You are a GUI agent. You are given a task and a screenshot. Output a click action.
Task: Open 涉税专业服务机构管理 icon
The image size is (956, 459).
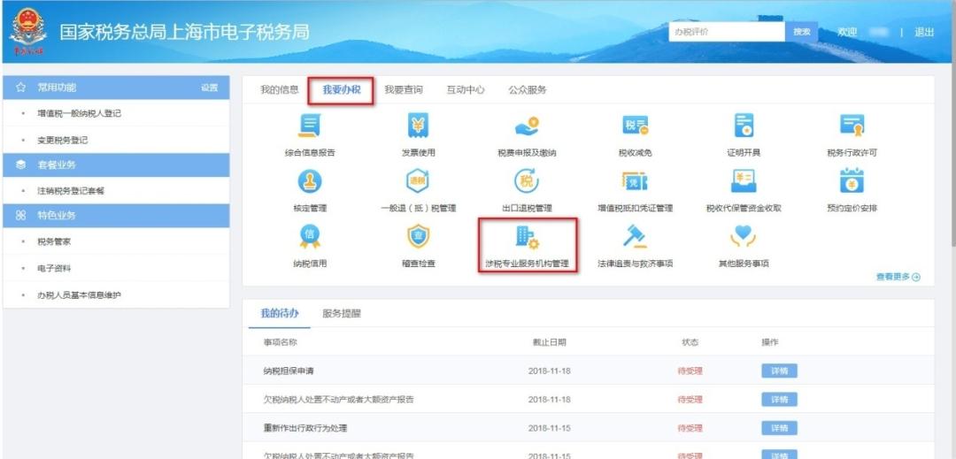(527, 237)
